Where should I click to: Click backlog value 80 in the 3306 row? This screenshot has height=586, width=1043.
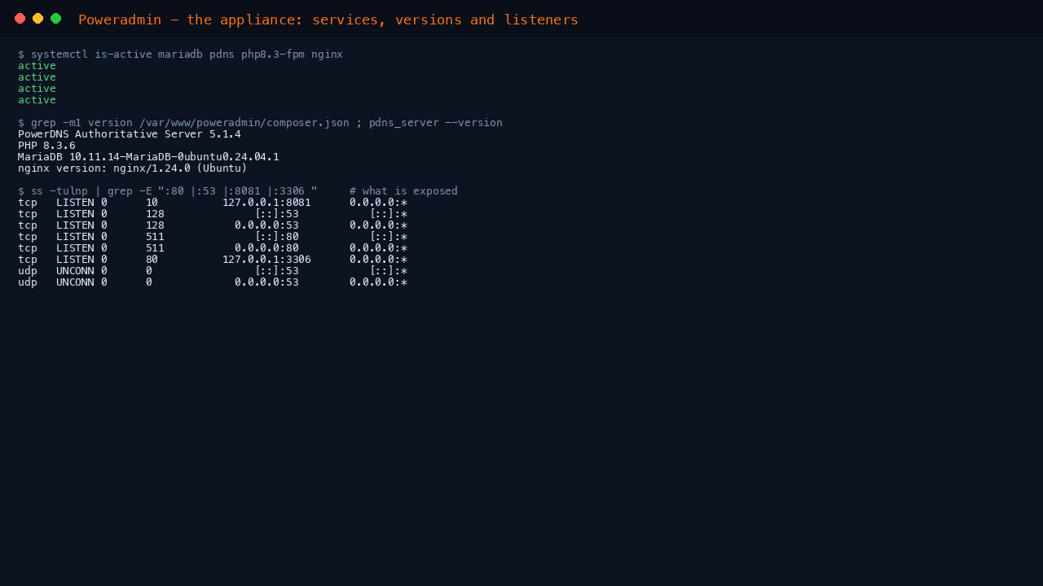[152, 260]
